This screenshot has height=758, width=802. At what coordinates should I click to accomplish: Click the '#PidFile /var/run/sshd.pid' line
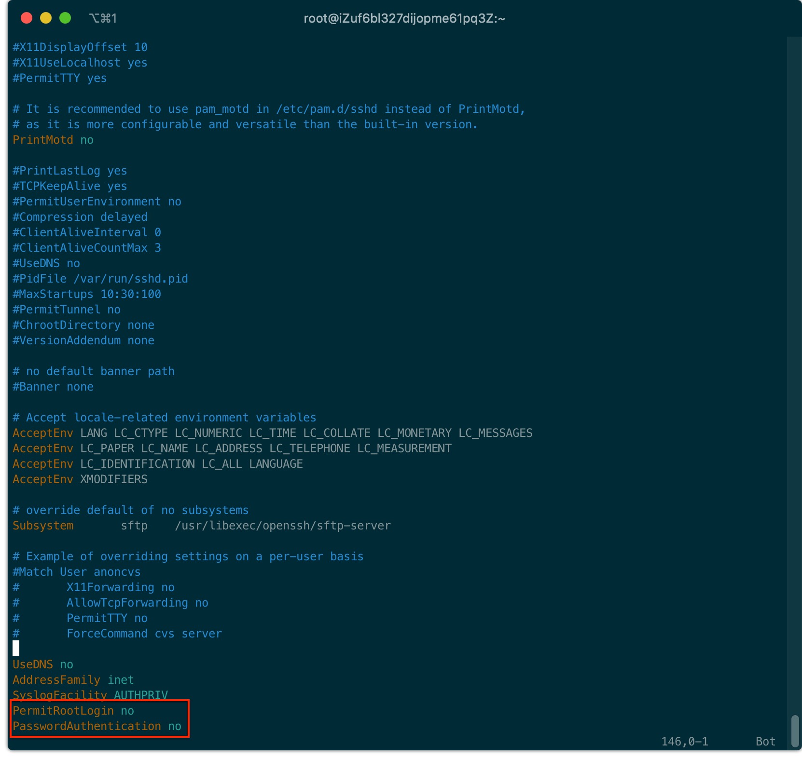[x=100, y=279]
